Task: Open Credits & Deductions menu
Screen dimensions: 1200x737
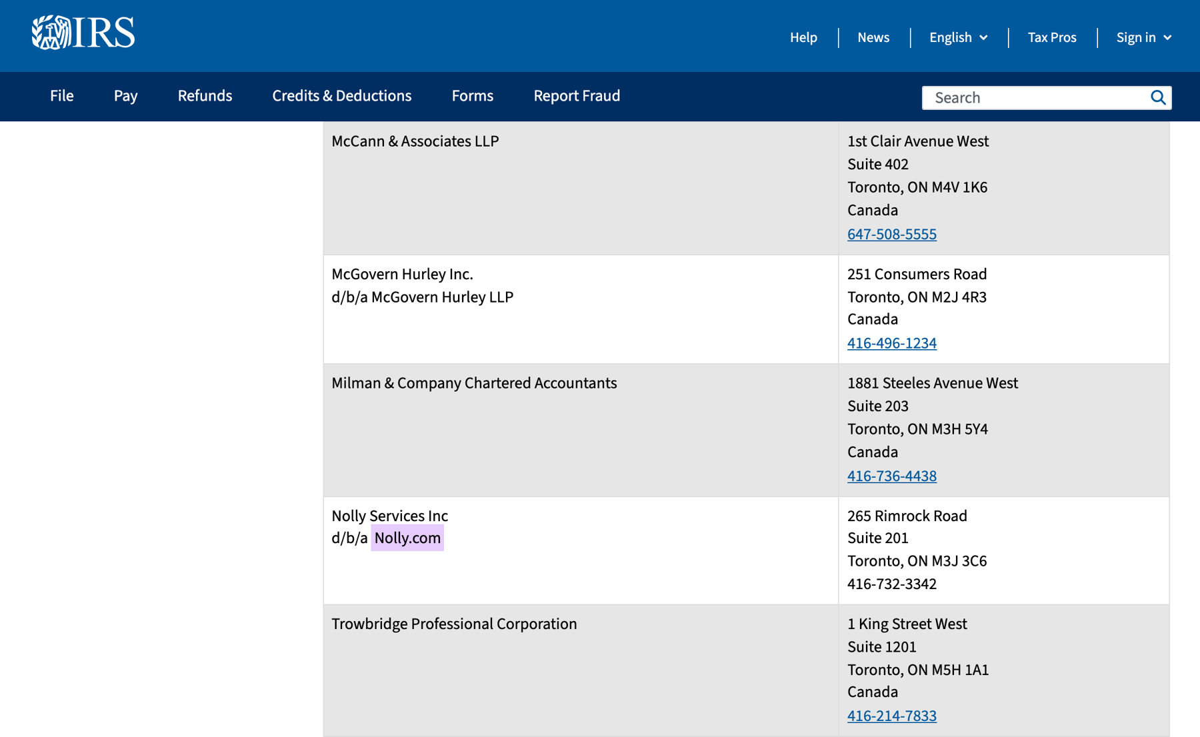Action: tap(342, 96)
